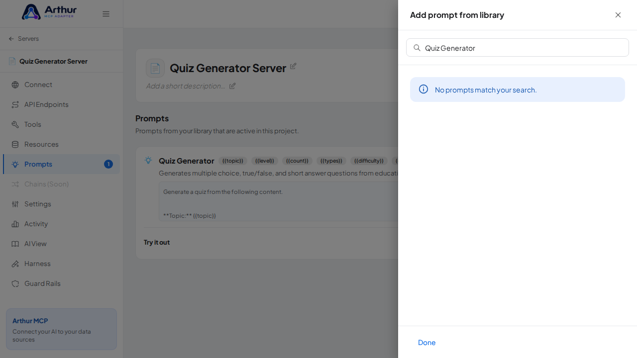The width and height of the screenshot is (637, 358).
Task: Click the Tools wrench icon
Action: tap(15, 124)
